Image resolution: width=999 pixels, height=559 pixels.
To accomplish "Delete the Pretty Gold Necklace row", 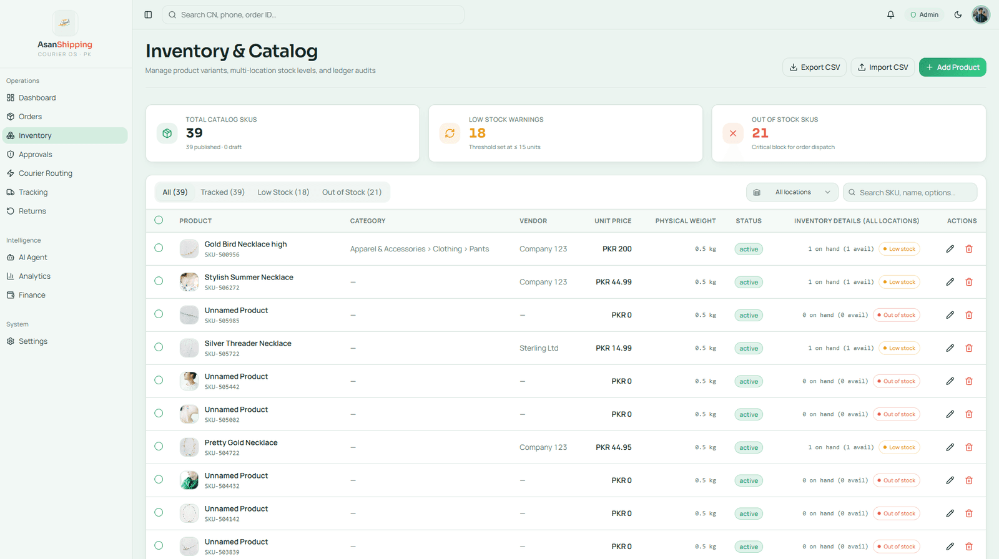I will pyautogui.click(x=969, y=447).
